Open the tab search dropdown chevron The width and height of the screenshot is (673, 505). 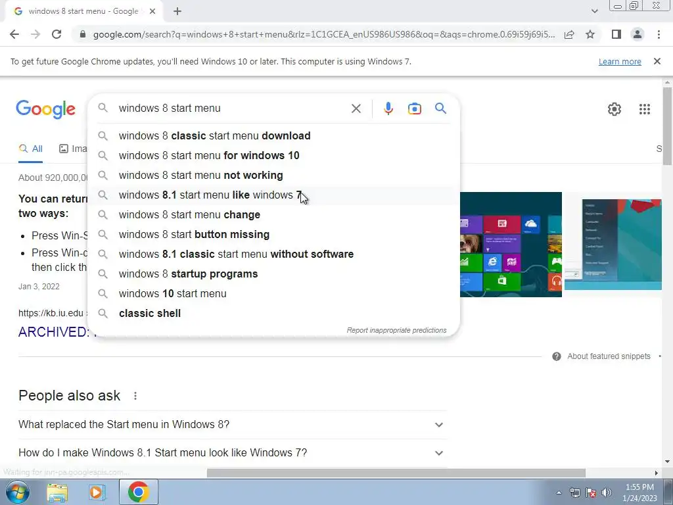click(x=594, y=11)
